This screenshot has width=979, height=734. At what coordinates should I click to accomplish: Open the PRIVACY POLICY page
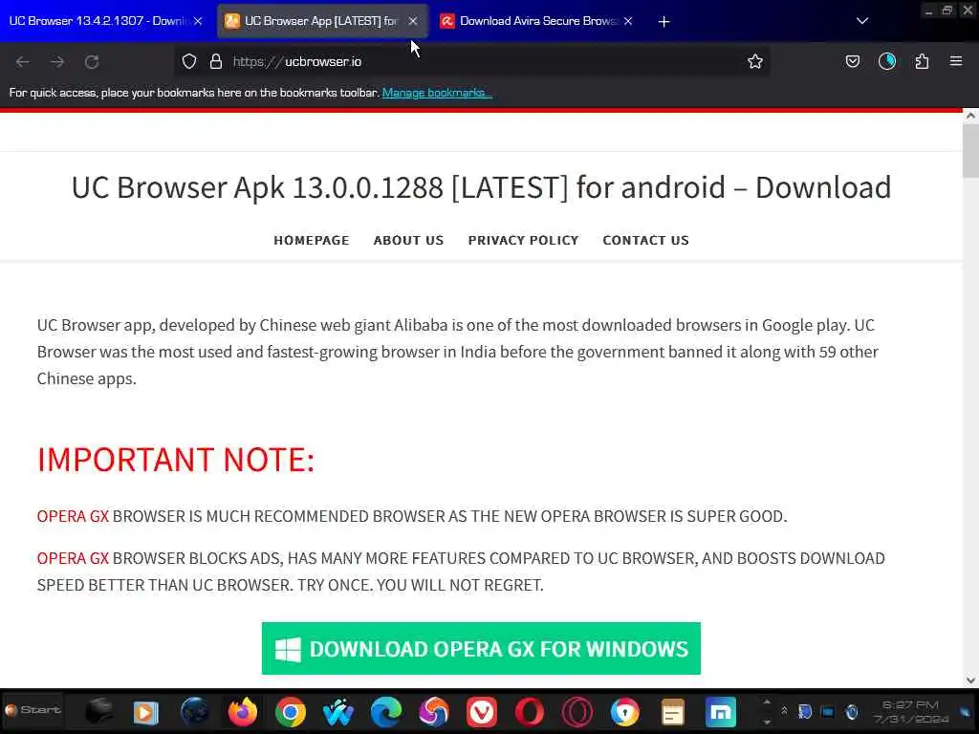[523, 240]
